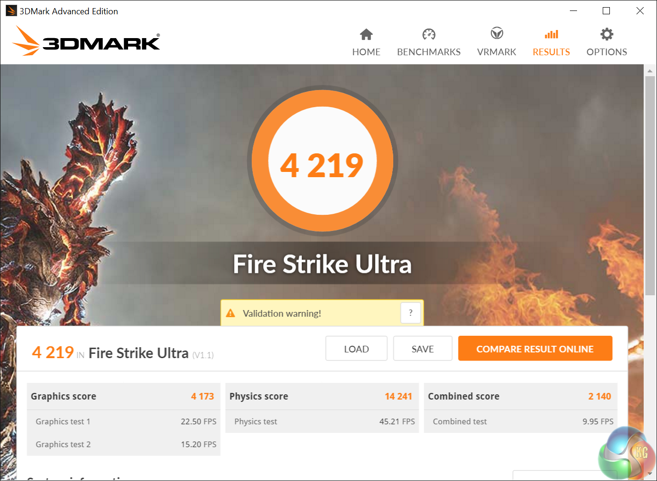Screen dimensions: 657x481
Task: Maximize the 3DMark window
Action: pos(606,11)
